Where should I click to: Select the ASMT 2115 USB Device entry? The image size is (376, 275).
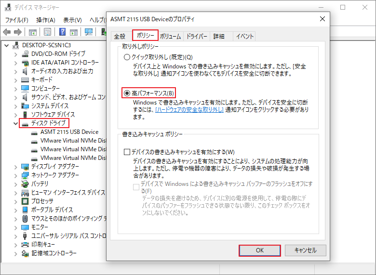click(69, 132)
